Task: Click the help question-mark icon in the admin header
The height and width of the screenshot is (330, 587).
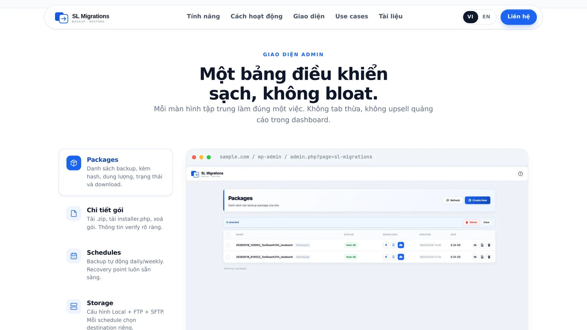Action: [x=520, y=174]
